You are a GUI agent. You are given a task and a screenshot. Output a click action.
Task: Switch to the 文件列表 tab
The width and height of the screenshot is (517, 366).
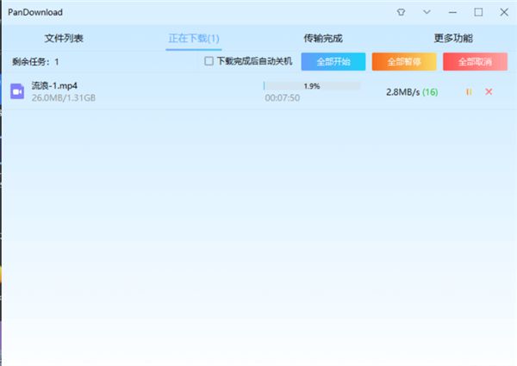64,38
